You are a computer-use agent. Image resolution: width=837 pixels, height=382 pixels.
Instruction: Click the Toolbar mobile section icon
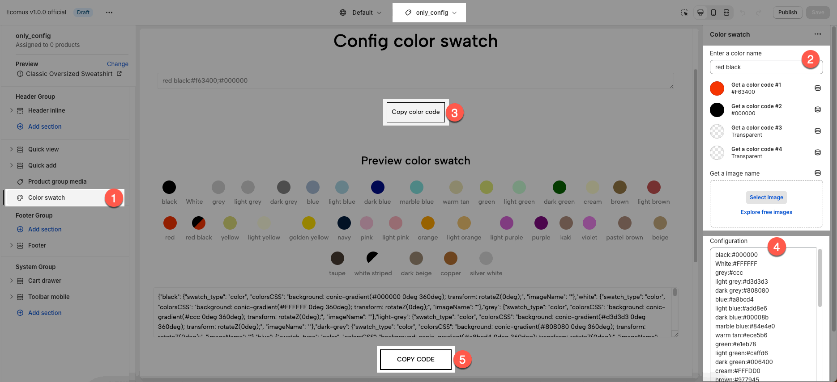[x=20, y=297]
